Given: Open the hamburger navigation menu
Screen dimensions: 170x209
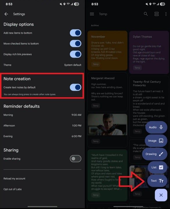Looking at the screenshot, I should (92, 14).
